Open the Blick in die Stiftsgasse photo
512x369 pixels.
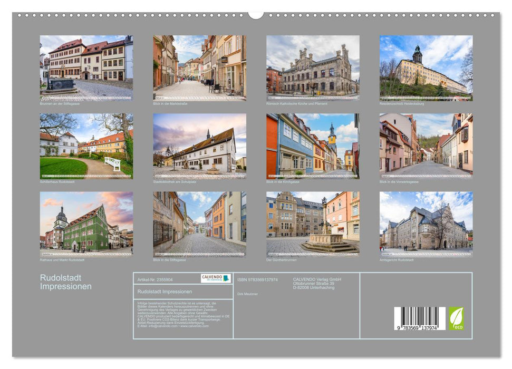pyautogui.click(x=199, y=225)
